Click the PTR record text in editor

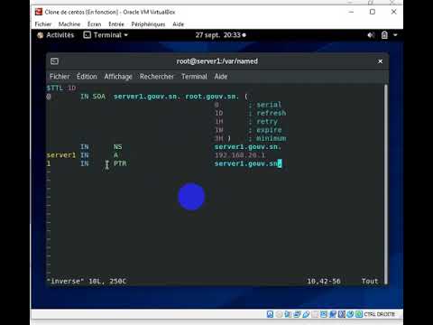coord(120,163)
